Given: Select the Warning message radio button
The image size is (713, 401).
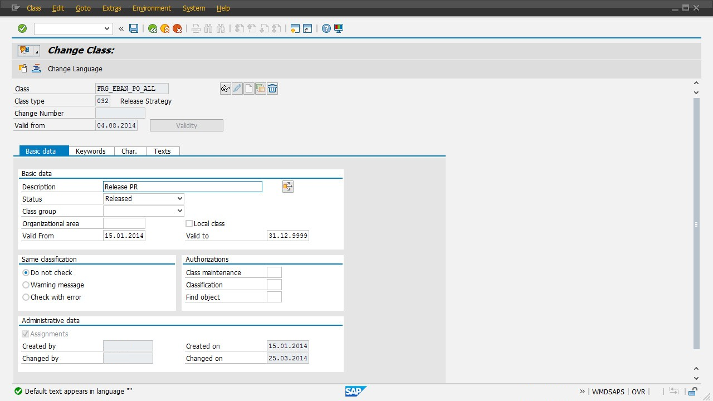Looking at the screenshot, I should click(26, 285).
